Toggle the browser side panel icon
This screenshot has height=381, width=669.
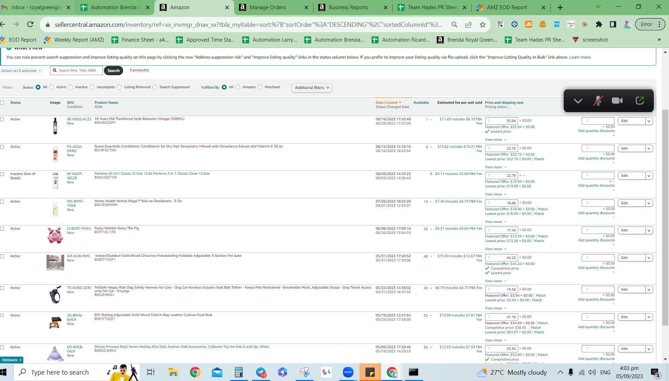click(613, 24)
